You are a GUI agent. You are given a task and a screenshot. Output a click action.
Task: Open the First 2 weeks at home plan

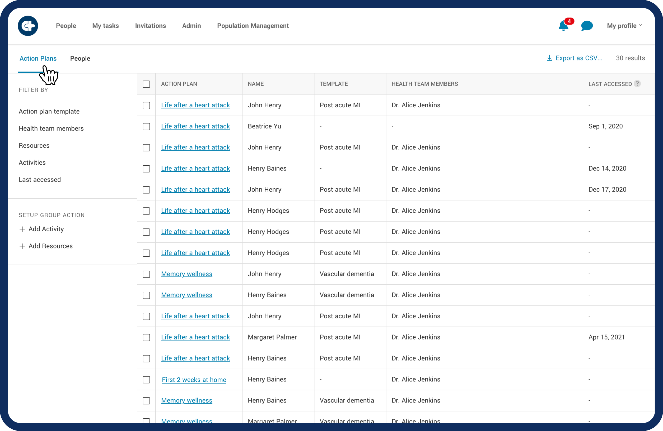194,380
